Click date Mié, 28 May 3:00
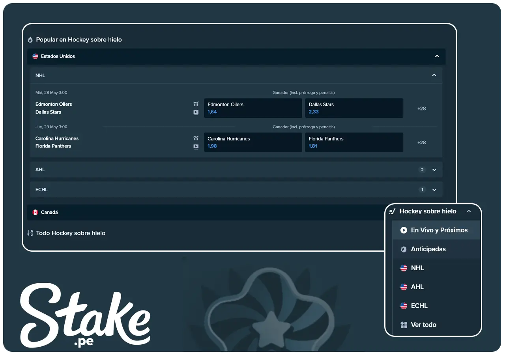 pyautogui.click(x=51, y=93)
